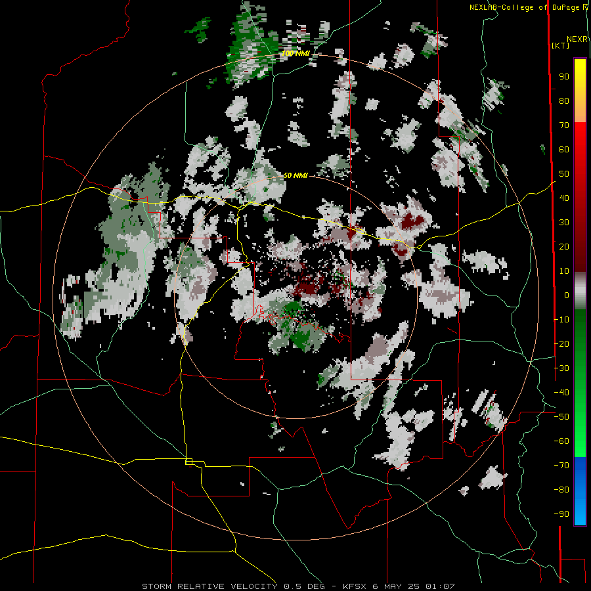This screenshot has width=591, height=591.
Task: Click the positive 30 scale label
Action: [x=564, y=223]
